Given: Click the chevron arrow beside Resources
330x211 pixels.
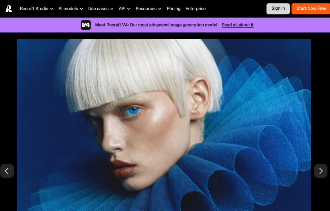Looking at the screenshot, I should pyautogui.click(x=160, y=9).
